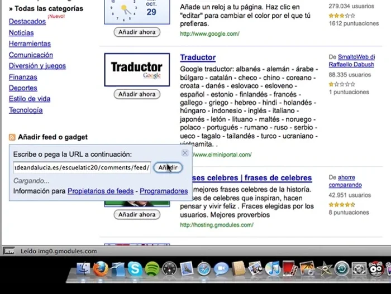Click the Leído img0.gmodules.com status text
Image resolution: width=391 pixels, height=294 pixels.
pos(59,251)
